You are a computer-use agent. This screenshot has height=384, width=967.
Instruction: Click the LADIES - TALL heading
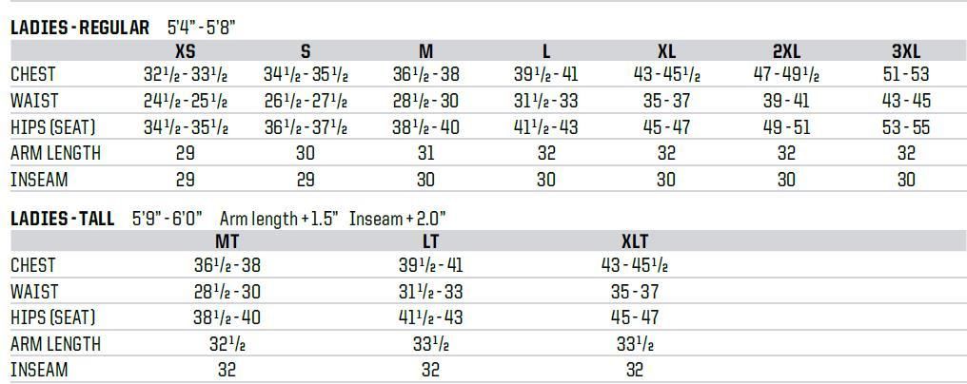[x=62, y=219]
